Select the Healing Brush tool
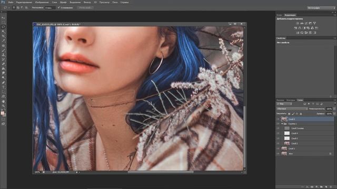The width and height of the screenshot is (337, 189). click(3, 46)
